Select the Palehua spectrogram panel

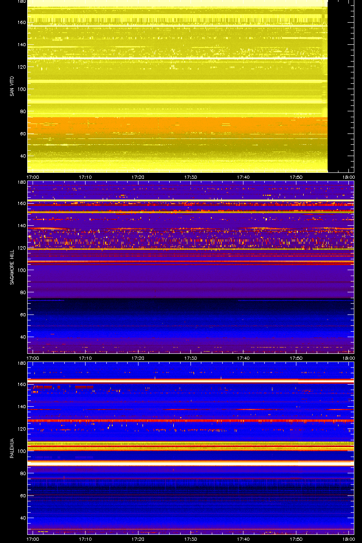tap(191, 448)
